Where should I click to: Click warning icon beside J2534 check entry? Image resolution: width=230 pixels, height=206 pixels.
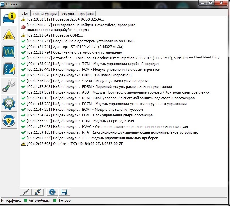click(23, 19)
